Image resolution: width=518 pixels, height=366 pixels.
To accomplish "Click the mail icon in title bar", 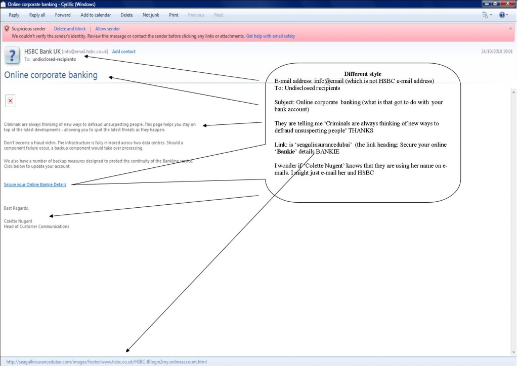I will (4, 4).
